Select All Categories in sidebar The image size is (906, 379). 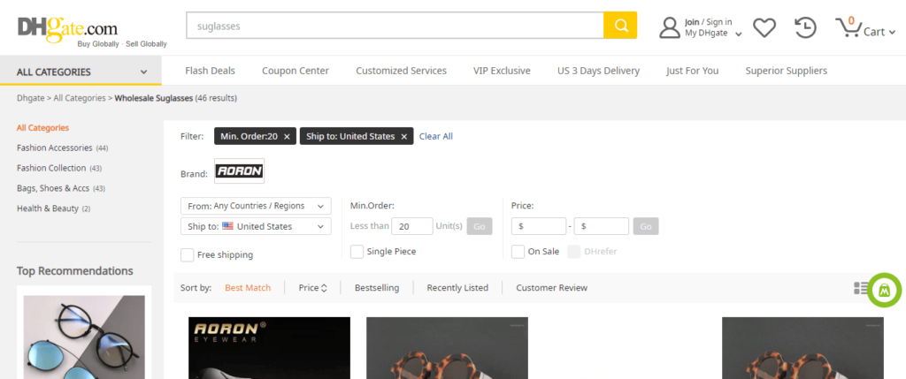pos(42,128)
